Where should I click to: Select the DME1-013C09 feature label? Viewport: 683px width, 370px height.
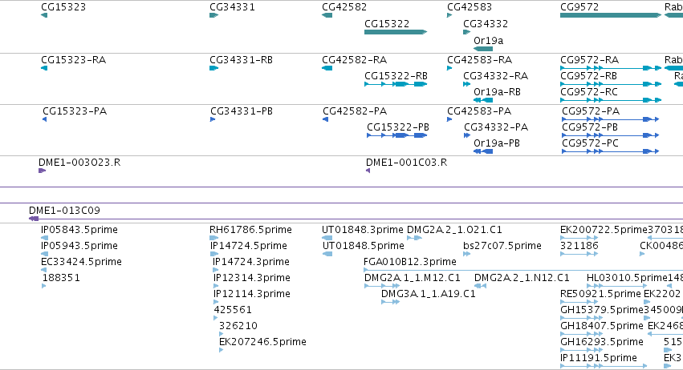point(64,211)
